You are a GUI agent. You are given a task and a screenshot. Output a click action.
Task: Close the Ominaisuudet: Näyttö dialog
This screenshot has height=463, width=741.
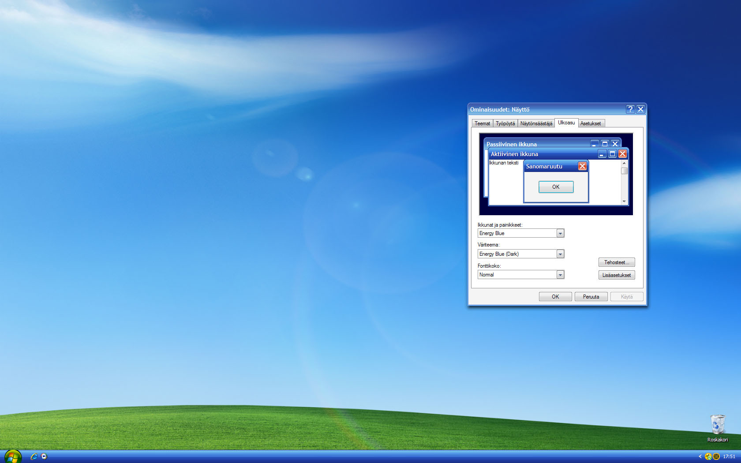pos(640,109)
